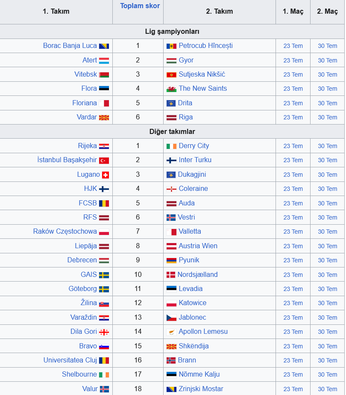Click the 23 Tem date for Rijeka match
346x395 pixels.
click(x=293, y=146)
